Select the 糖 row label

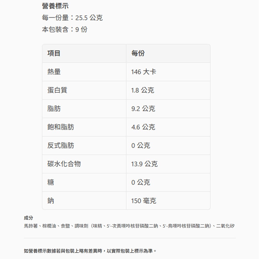[x=51, y=182]
